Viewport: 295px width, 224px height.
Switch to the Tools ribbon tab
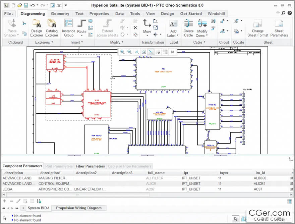coord(135,14)
